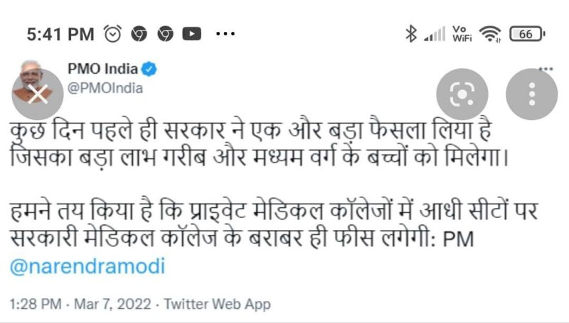Click the @PMOIndia handle
569x323 pixels.
pos(105,87)
